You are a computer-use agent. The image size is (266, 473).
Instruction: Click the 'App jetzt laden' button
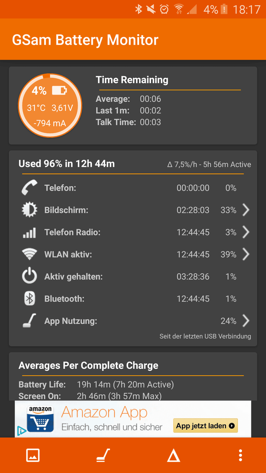206,426
